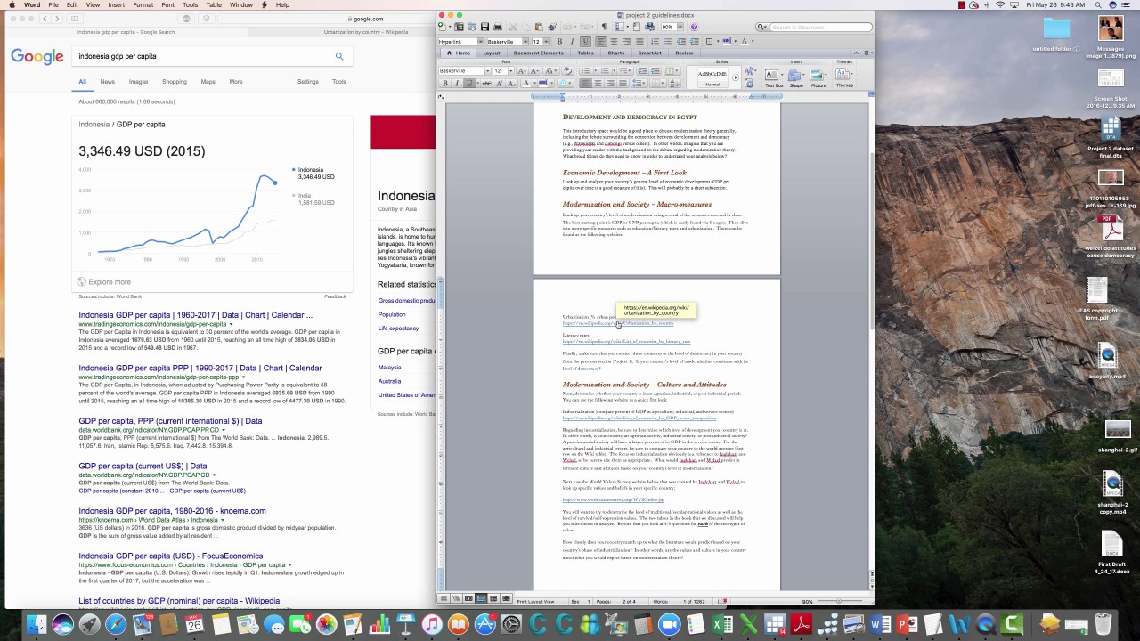Open the Hyperlink style dropdown
1140x641 pixels.
tap(481, 42)
